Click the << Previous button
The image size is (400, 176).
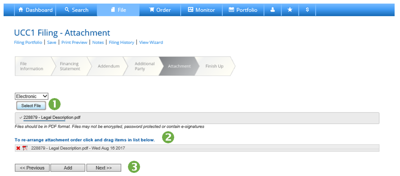(32, 168)
